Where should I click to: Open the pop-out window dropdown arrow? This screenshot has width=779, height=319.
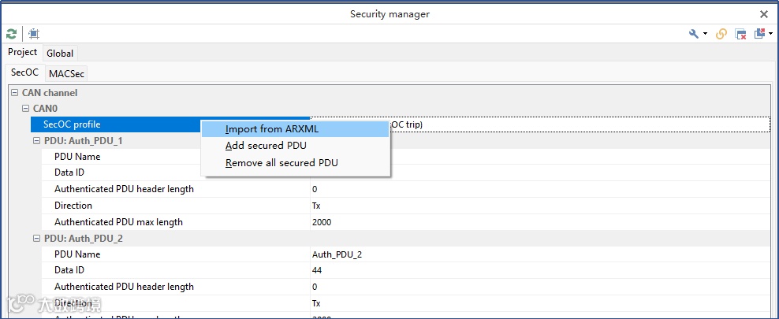[x=770, y=34]
